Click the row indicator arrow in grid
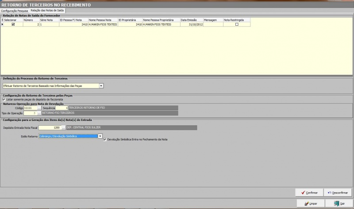Screen dimensions: 354x209 pyautogui.click(x=2, y=24)
